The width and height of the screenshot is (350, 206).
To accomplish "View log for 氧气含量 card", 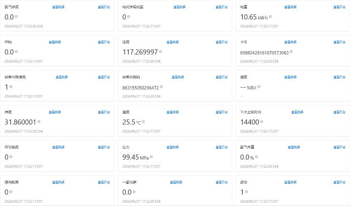I will [x=339, y=147].
